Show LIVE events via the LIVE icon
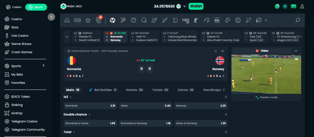 pos(78,20)
